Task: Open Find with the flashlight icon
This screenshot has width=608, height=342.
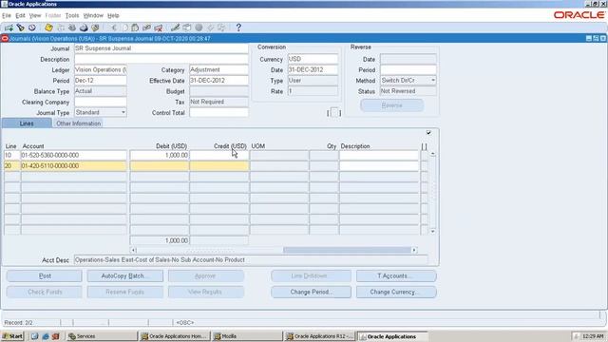Action: (x=20, y=28)
